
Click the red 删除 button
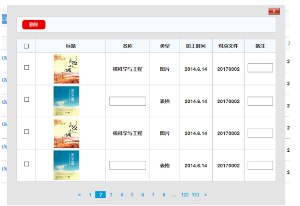34,24
